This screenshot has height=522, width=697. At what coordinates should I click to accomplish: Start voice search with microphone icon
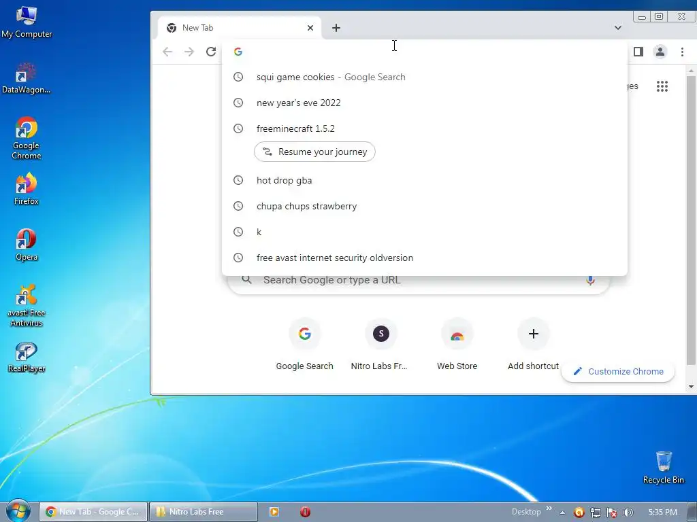(590, 281)
